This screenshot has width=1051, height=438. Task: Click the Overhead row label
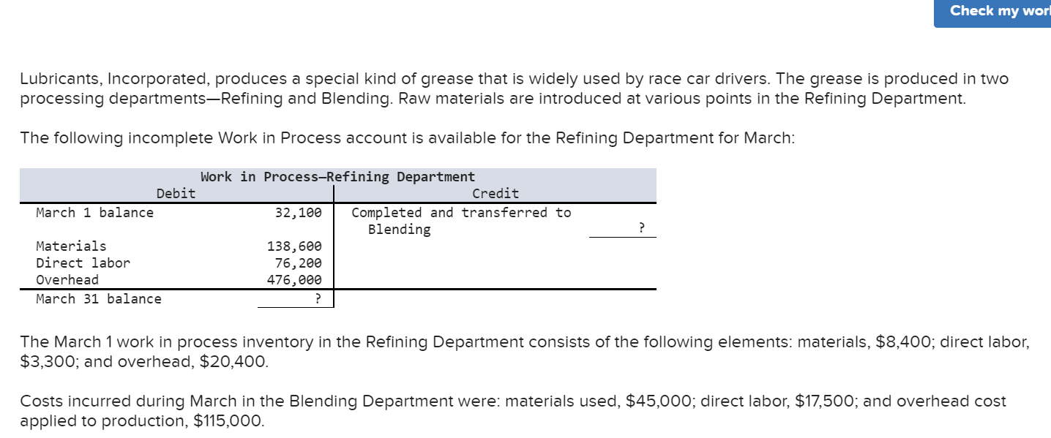click(x=67, y=279)
